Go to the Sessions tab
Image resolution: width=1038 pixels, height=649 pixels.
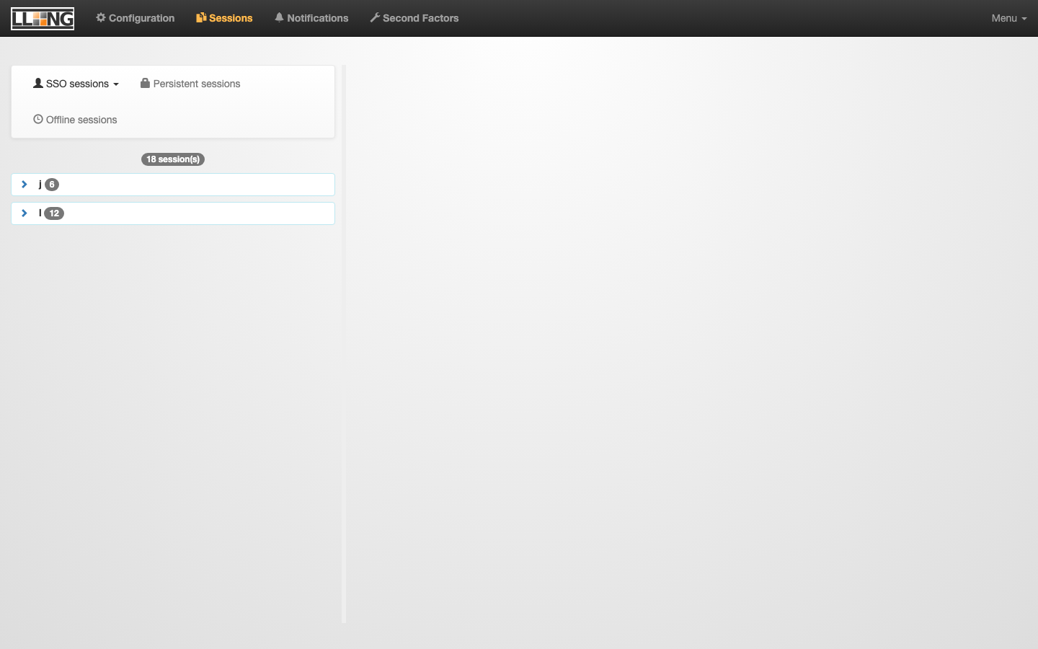tap(224, 18)
